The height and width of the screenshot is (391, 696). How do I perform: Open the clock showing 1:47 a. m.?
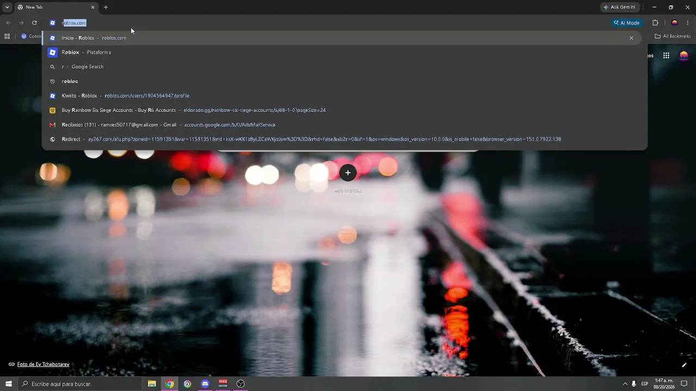[664, 384]
